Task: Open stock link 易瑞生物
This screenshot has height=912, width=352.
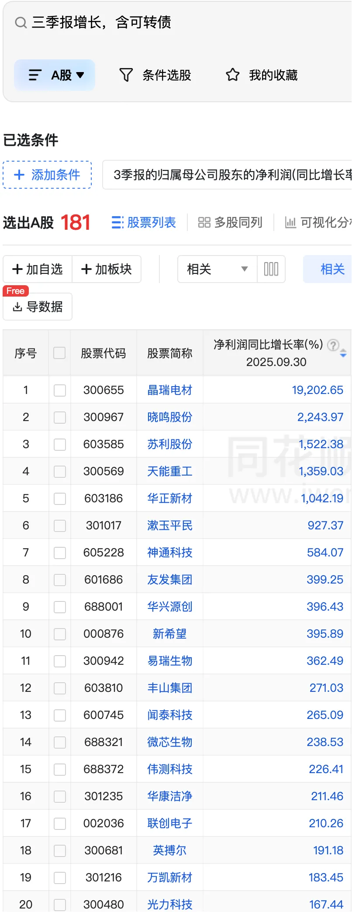Action: (x=170, y=661)
